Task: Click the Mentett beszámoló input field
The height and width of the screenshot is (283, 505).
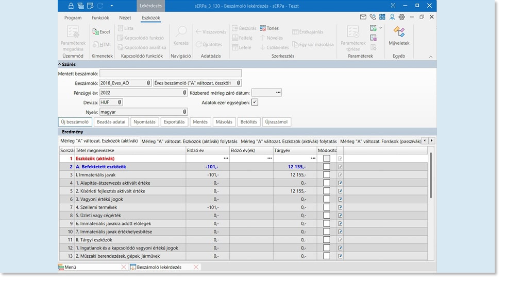Action: [x=170, y=74]
